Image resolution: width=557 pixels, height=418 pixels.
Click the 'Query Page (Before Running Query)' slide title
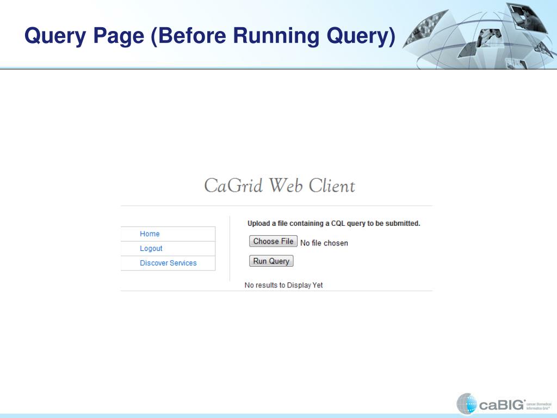[209, 36]
